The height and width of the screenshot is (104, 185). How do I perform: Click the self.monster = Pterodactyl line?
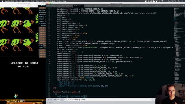click(76, 80)
